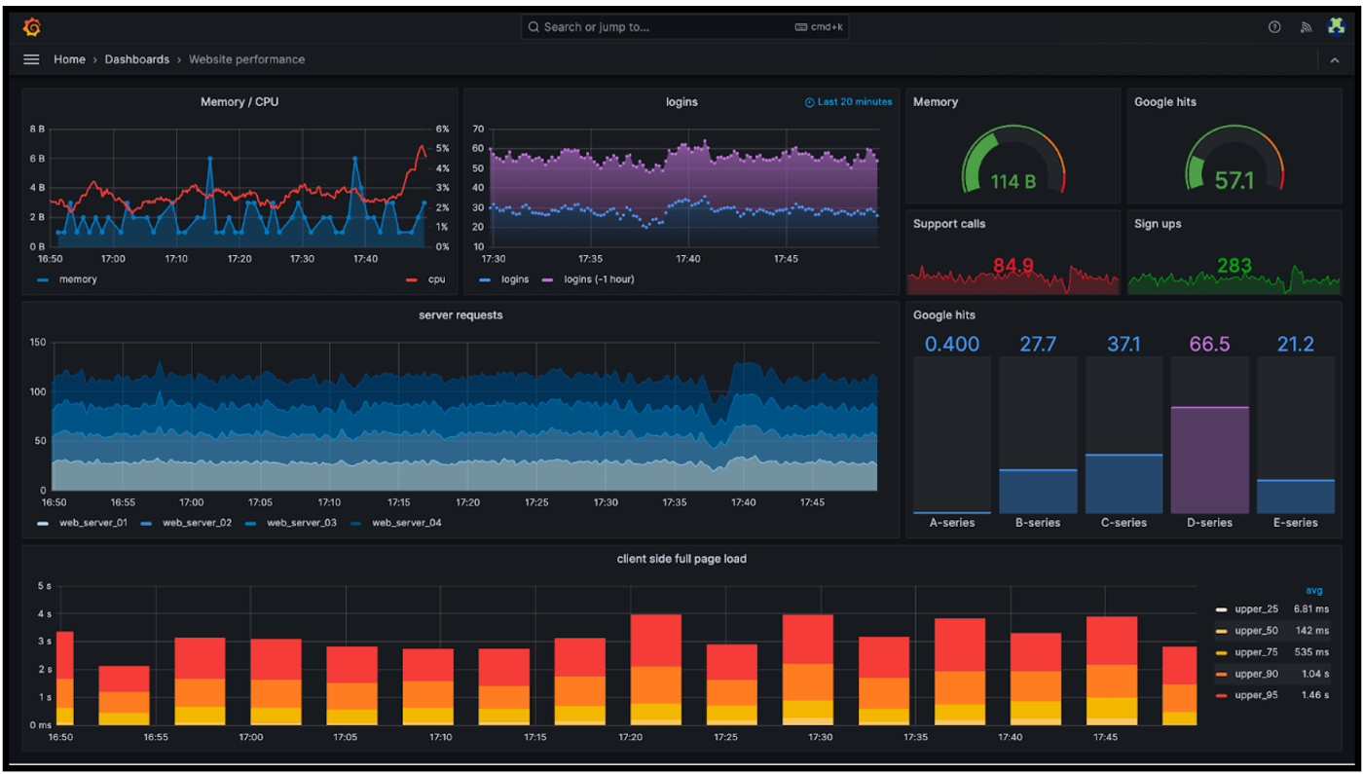1363x774 pixels.
Task: Click the Last 20 minutes time override
Action: (x=848, y=101)
